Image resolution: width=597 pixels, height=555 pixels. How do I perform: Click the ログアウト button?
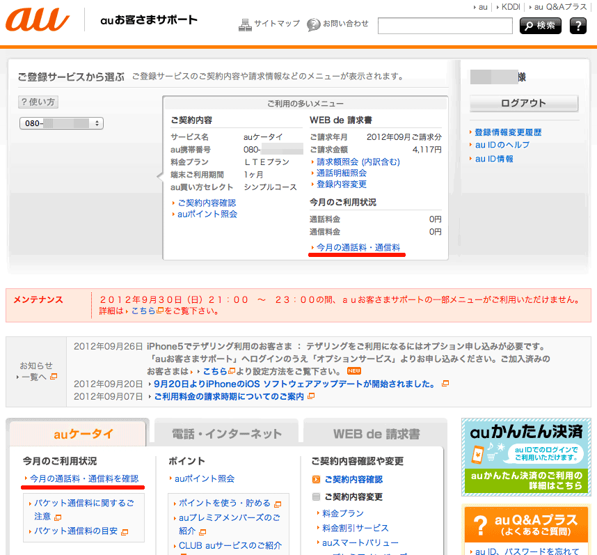[523, 103]
